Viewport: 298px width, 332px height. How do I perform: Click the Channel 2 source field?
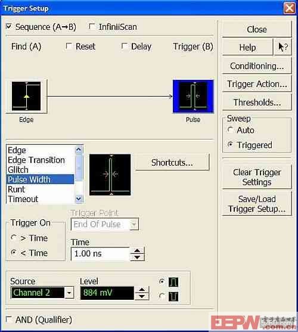[x=38, y=293]
